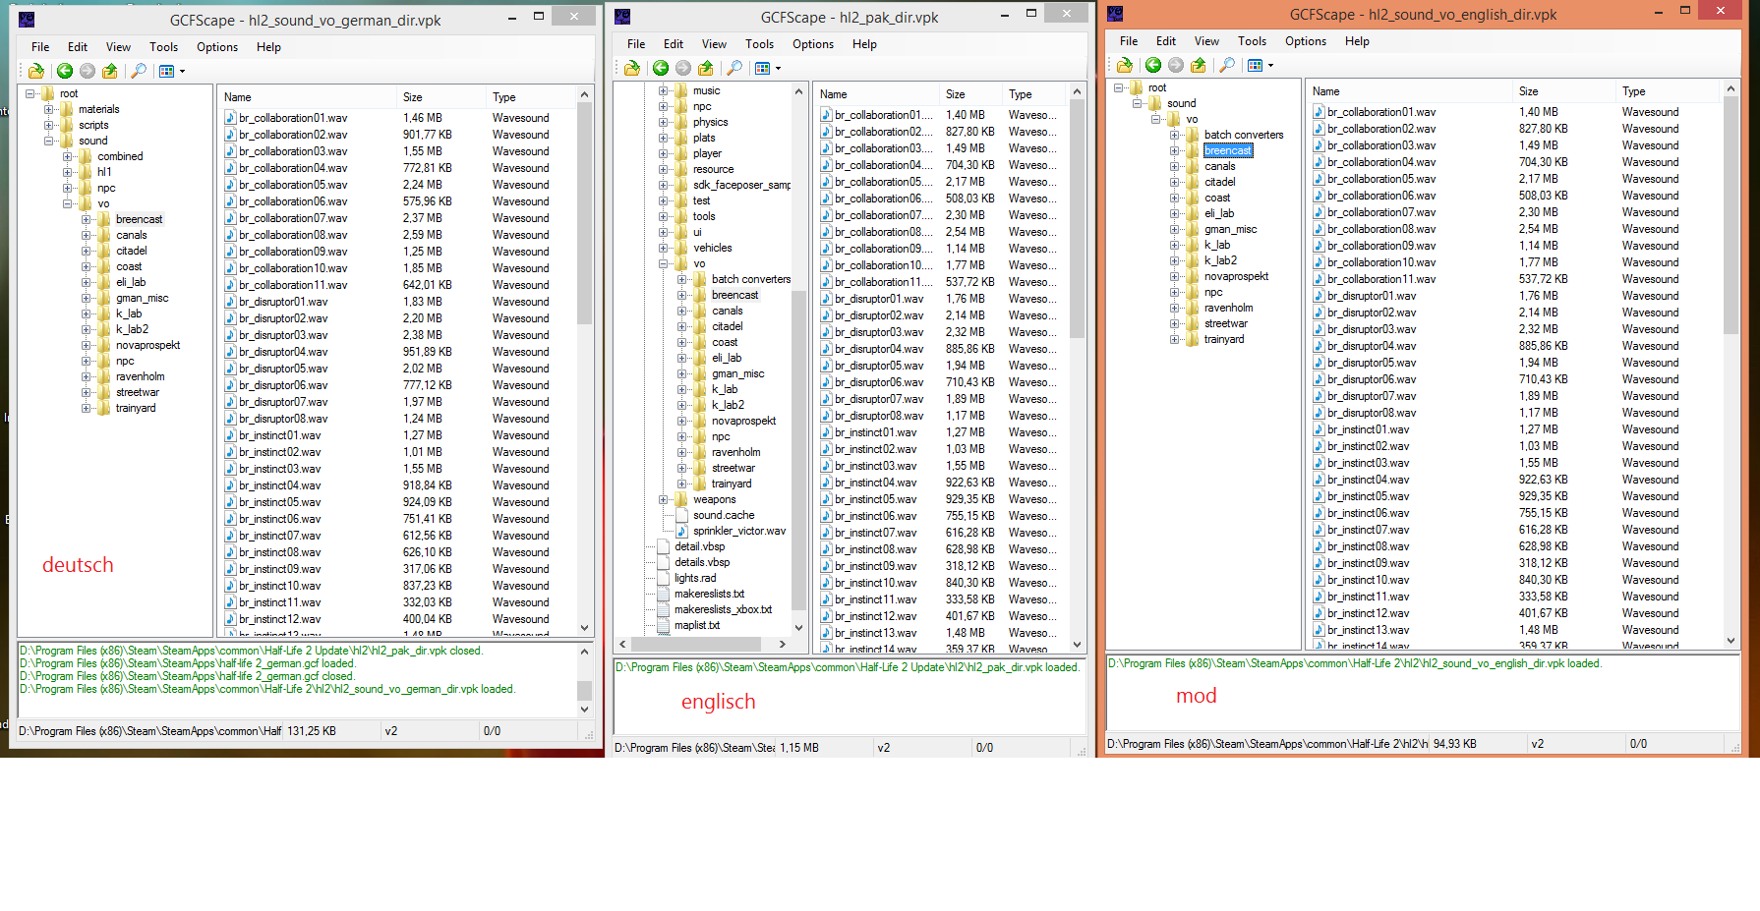This screenshot has width=1760, height=911.
Task: Expand the scripts folder in the german window tree
Action: point(48,125)
